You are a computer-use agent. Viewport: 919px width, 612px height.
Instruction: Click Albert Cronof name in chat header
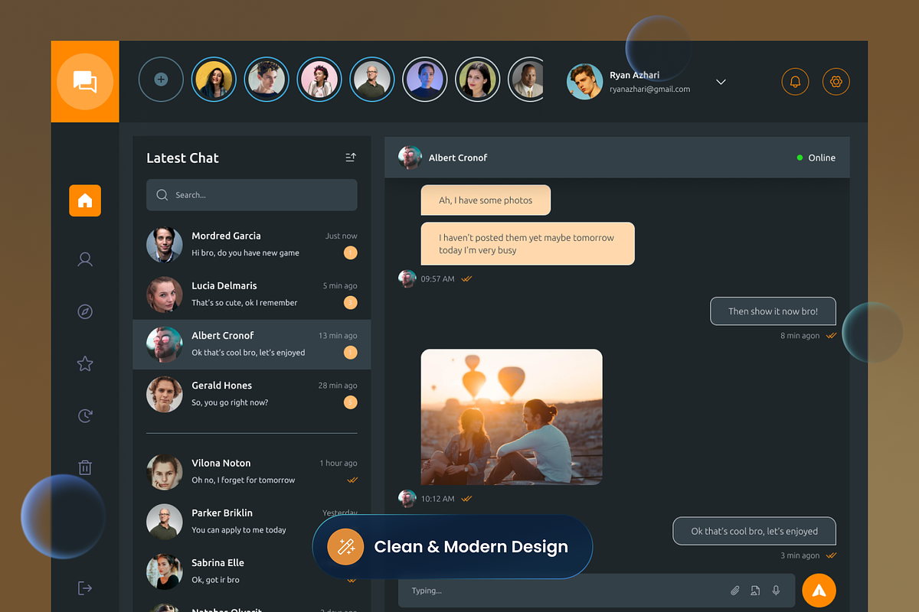(458, 158)
